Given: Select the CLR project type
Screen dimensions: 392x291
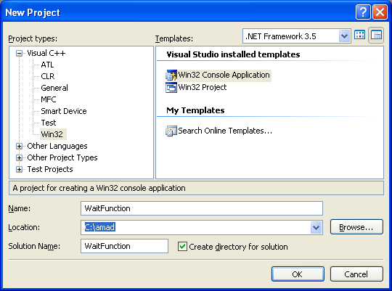Looking at the screenshot, I should (x=47, y=76).
